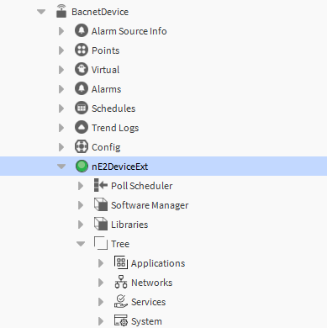
Task: Select the Alarms label
Action: coord(107,89)
